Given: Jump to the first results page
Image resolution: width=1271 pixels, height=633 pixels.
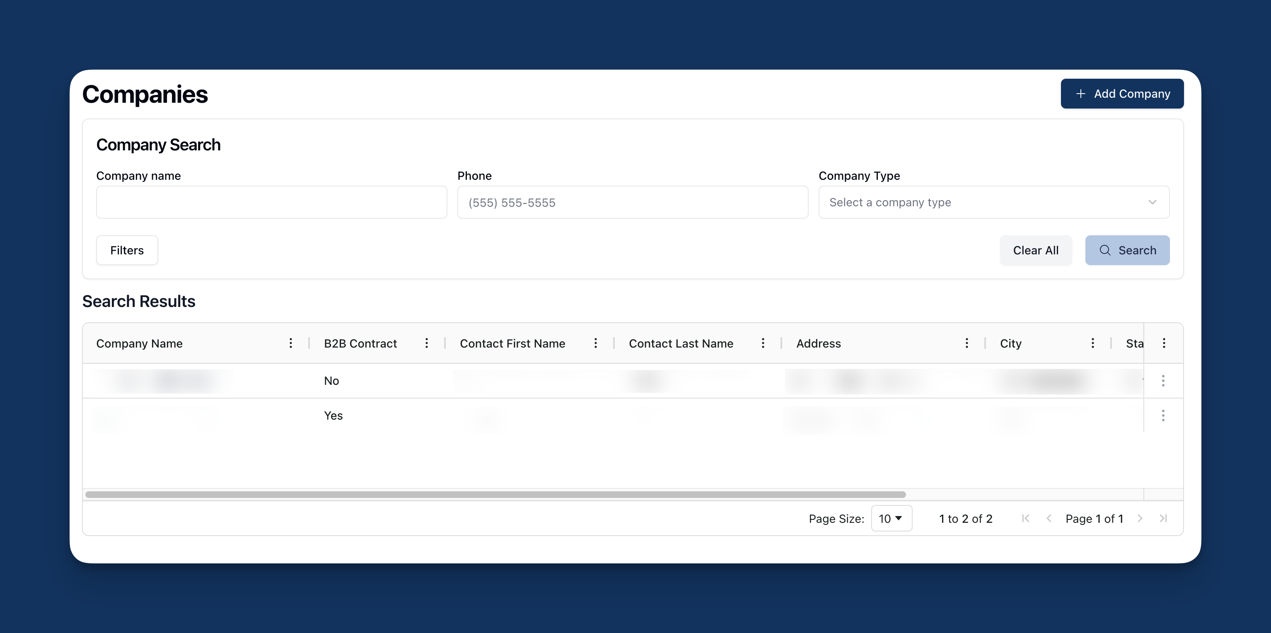Looking at the screenshot, I should (1025, 518).
